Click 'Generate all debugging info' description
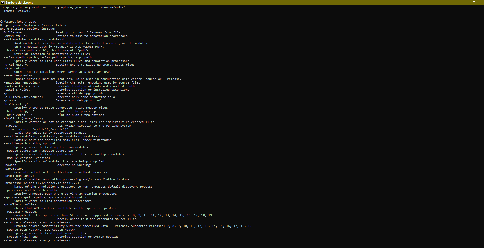 [80, 93]
